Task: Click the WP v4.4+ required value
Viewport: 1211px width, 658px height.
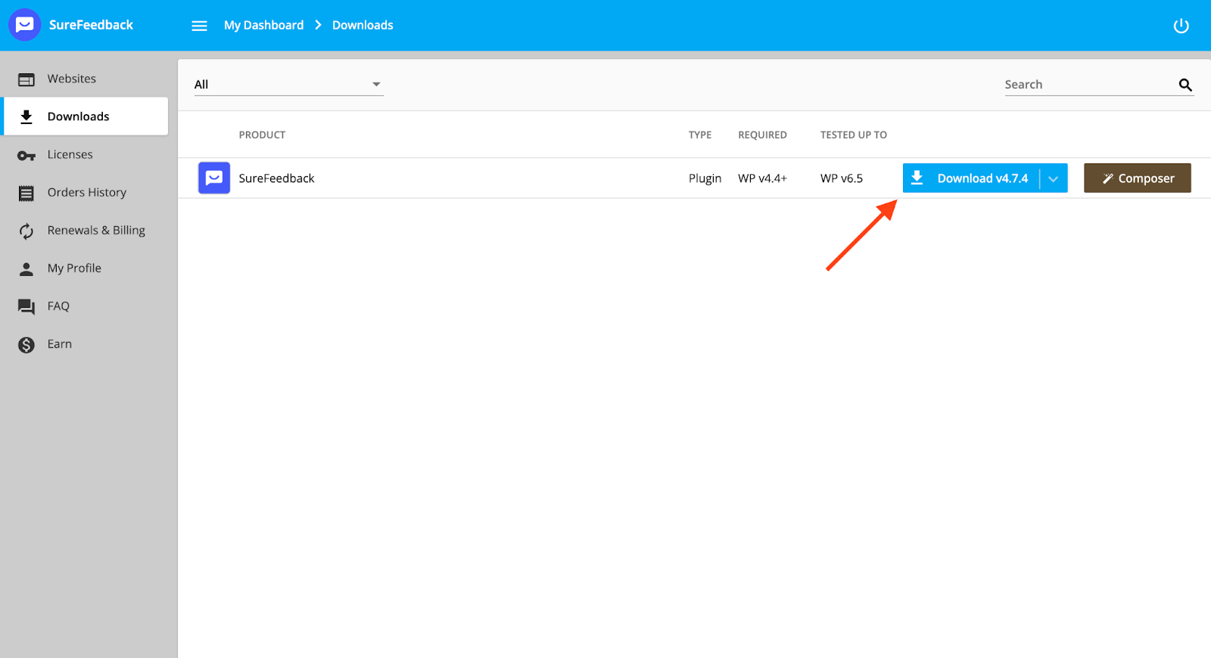Action: (x=762, y=178)
